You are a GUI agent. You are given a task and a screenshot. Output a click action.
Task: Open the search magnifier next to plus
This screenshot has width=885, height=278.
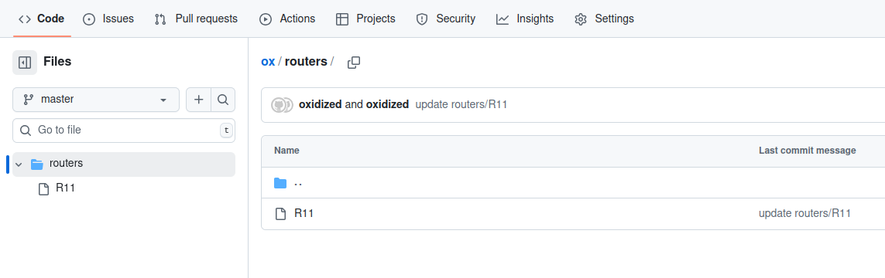(223, 100)
